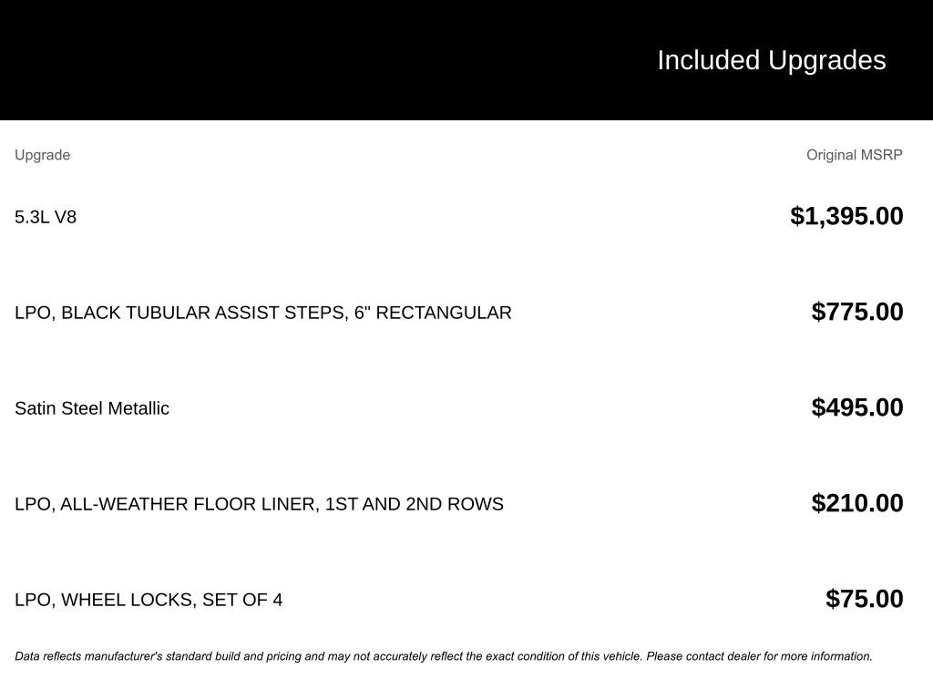Click the Included Upgrades heading
The width and height of the screenshot is (933, 700).
click(x=771, y=60)
